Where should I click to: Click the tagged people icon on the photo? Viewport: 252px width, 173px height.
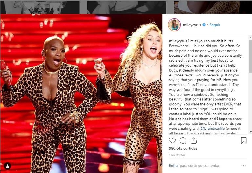click(8, 166)
